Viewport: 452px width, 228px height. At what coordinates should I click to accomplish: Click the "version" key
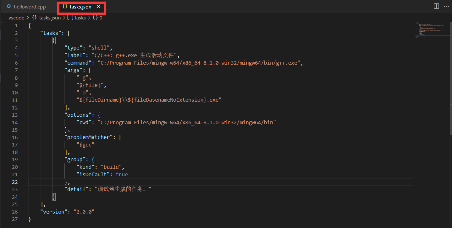click(54, 212)
